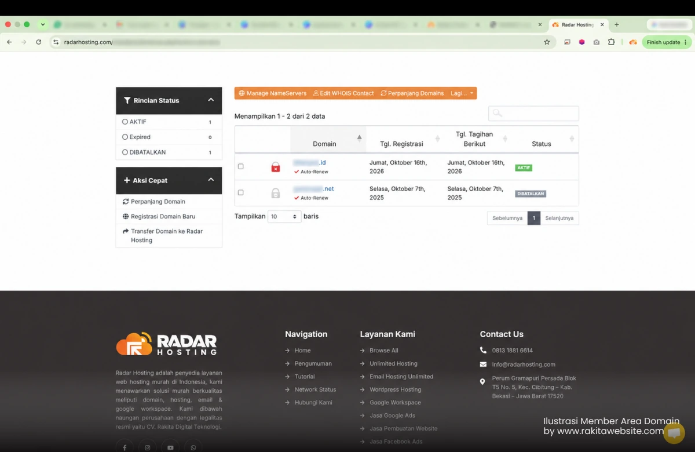Select checkbox for the .id domain
This screenshot has height=452, width=695.
241,166
